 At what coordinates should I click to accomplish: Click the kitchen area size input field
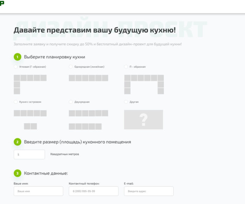[x=29, y=155]
